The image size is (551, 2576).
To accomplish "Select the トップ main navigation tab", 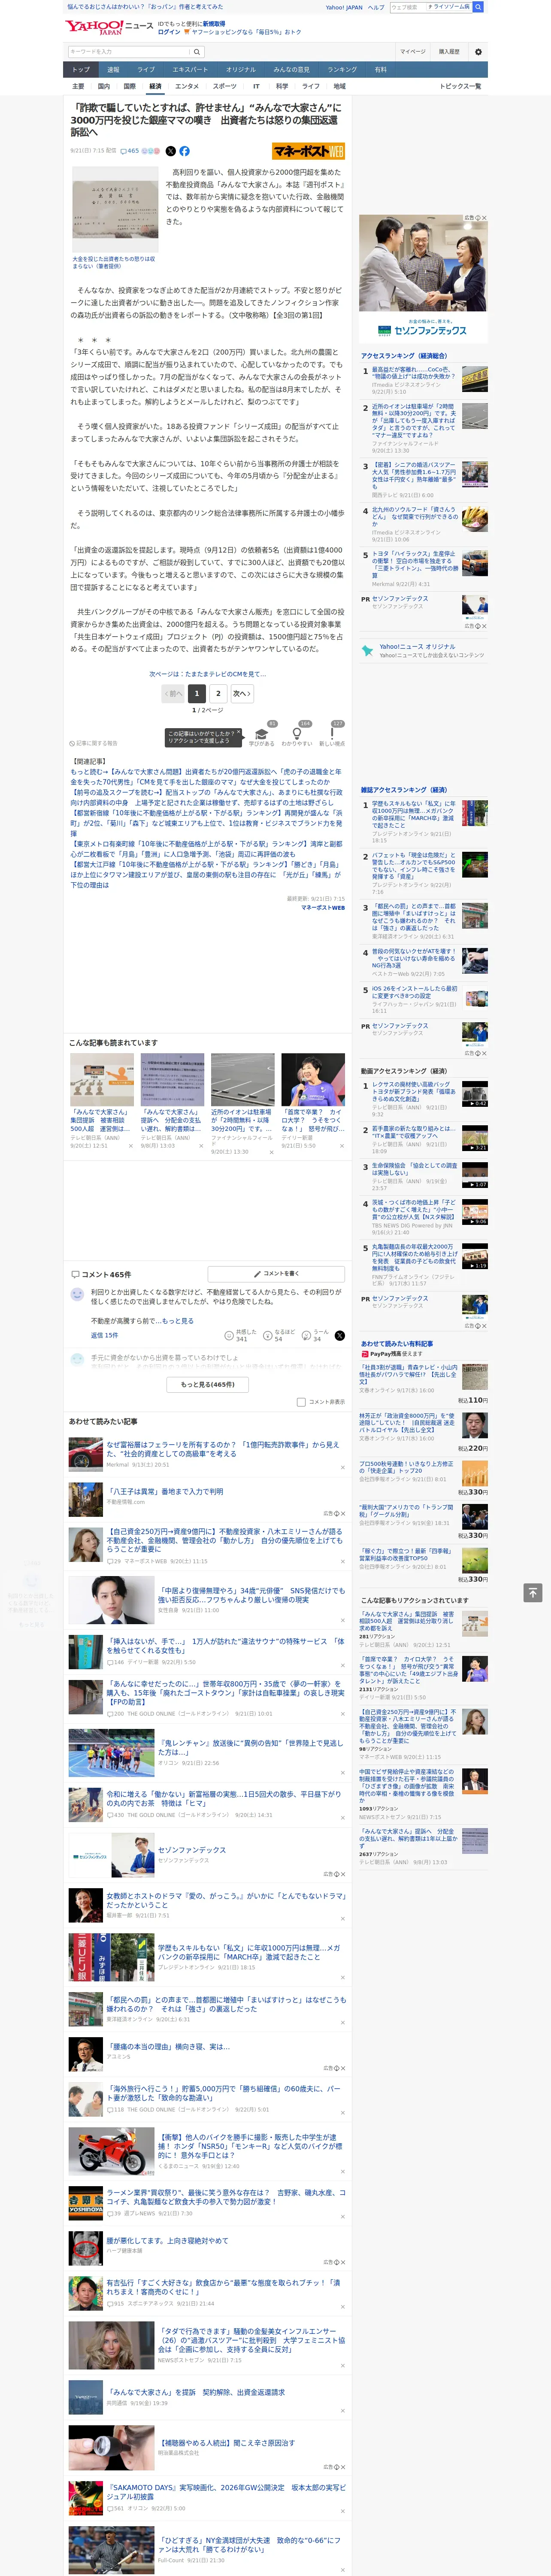I will point(81,70).
